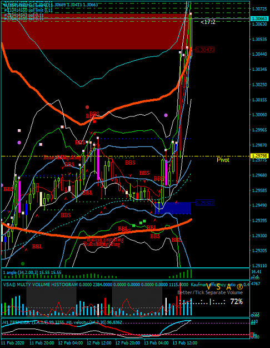
Task: Click the 1.30345 price scale value
Action: (x=259, y=70)
